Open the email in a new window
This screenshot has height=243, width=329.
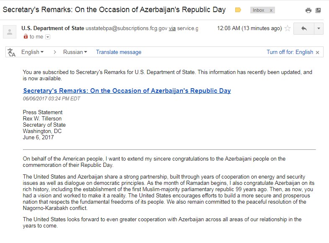pos(318,10)
